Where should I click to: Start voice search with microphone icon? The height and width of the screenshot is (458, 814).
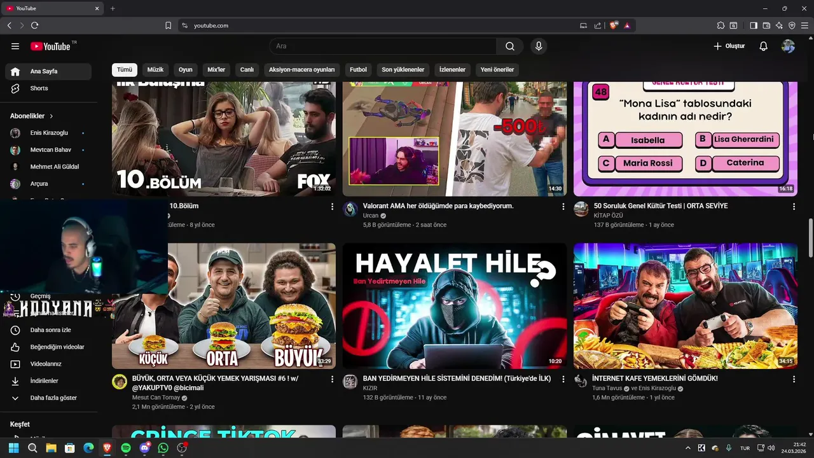(x=539, y=46)
